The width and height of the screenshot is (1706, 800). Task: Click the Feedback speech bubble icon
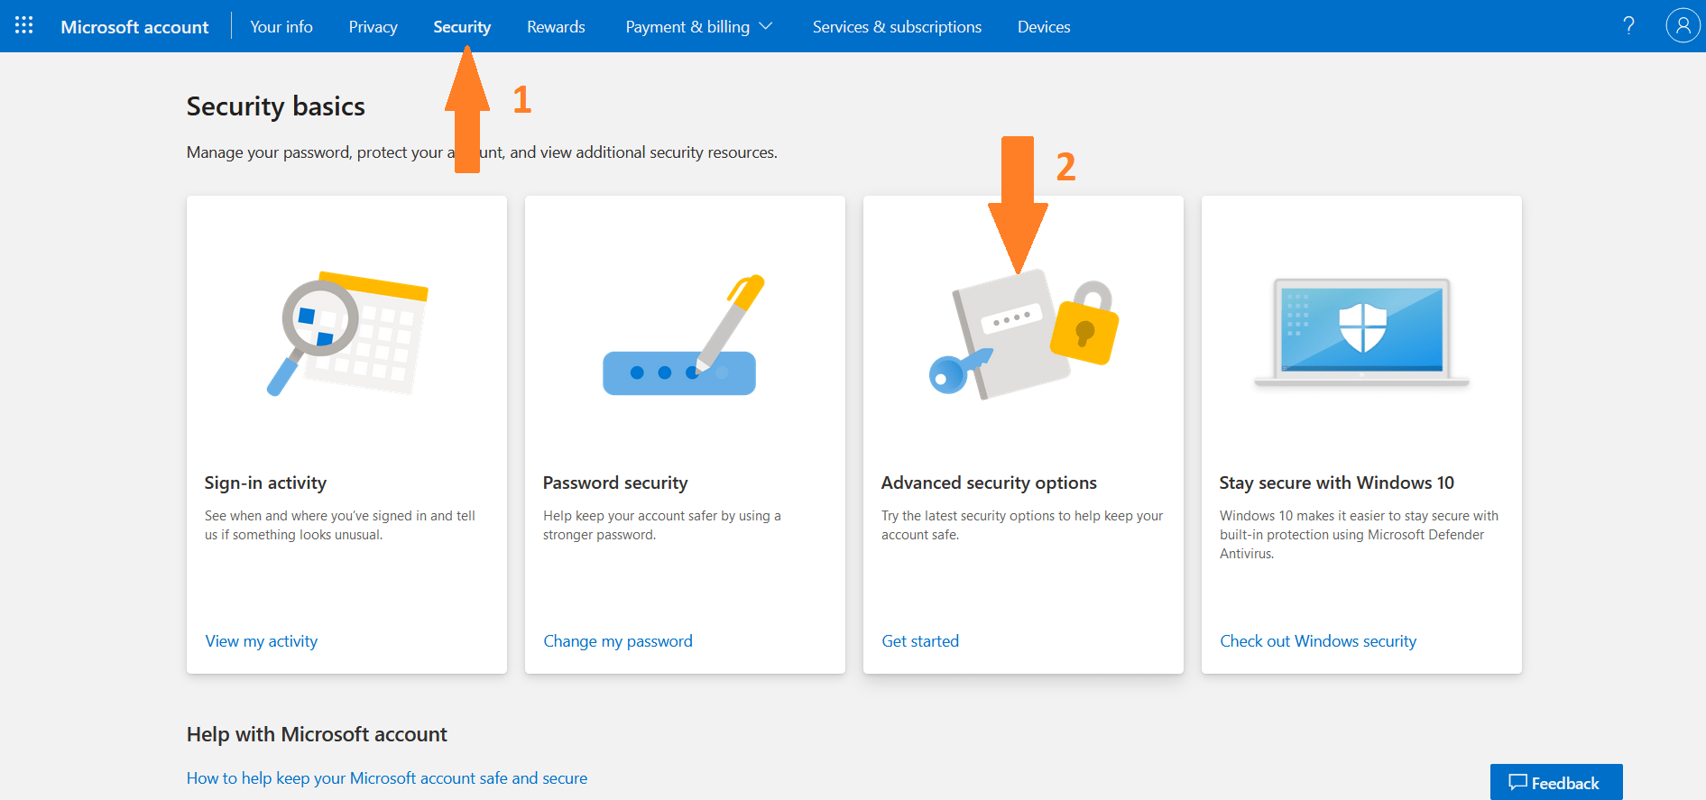(x=1517, y=783)
